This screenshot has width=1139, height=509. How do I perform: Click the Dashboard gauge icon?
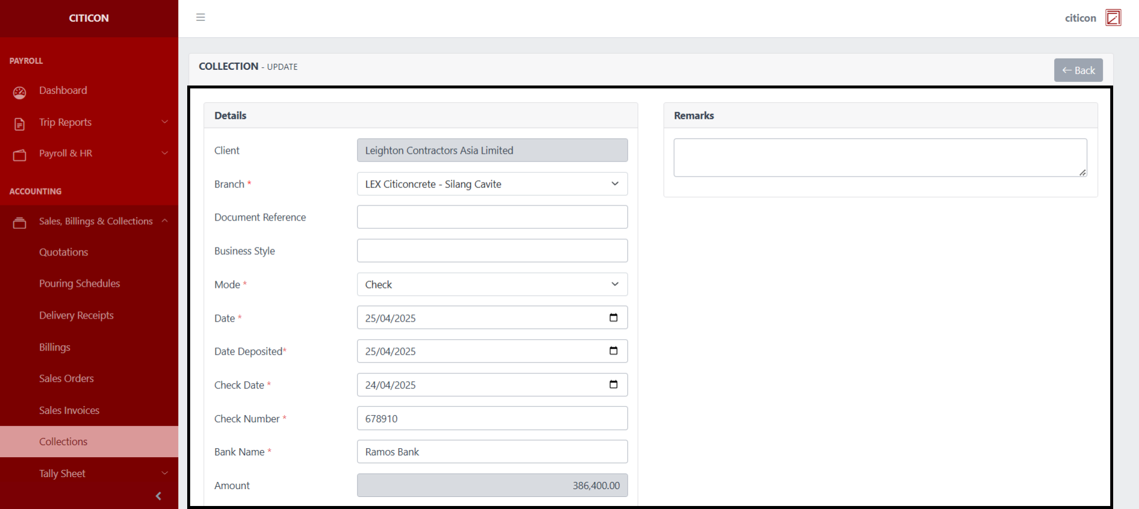coord(20,92)
